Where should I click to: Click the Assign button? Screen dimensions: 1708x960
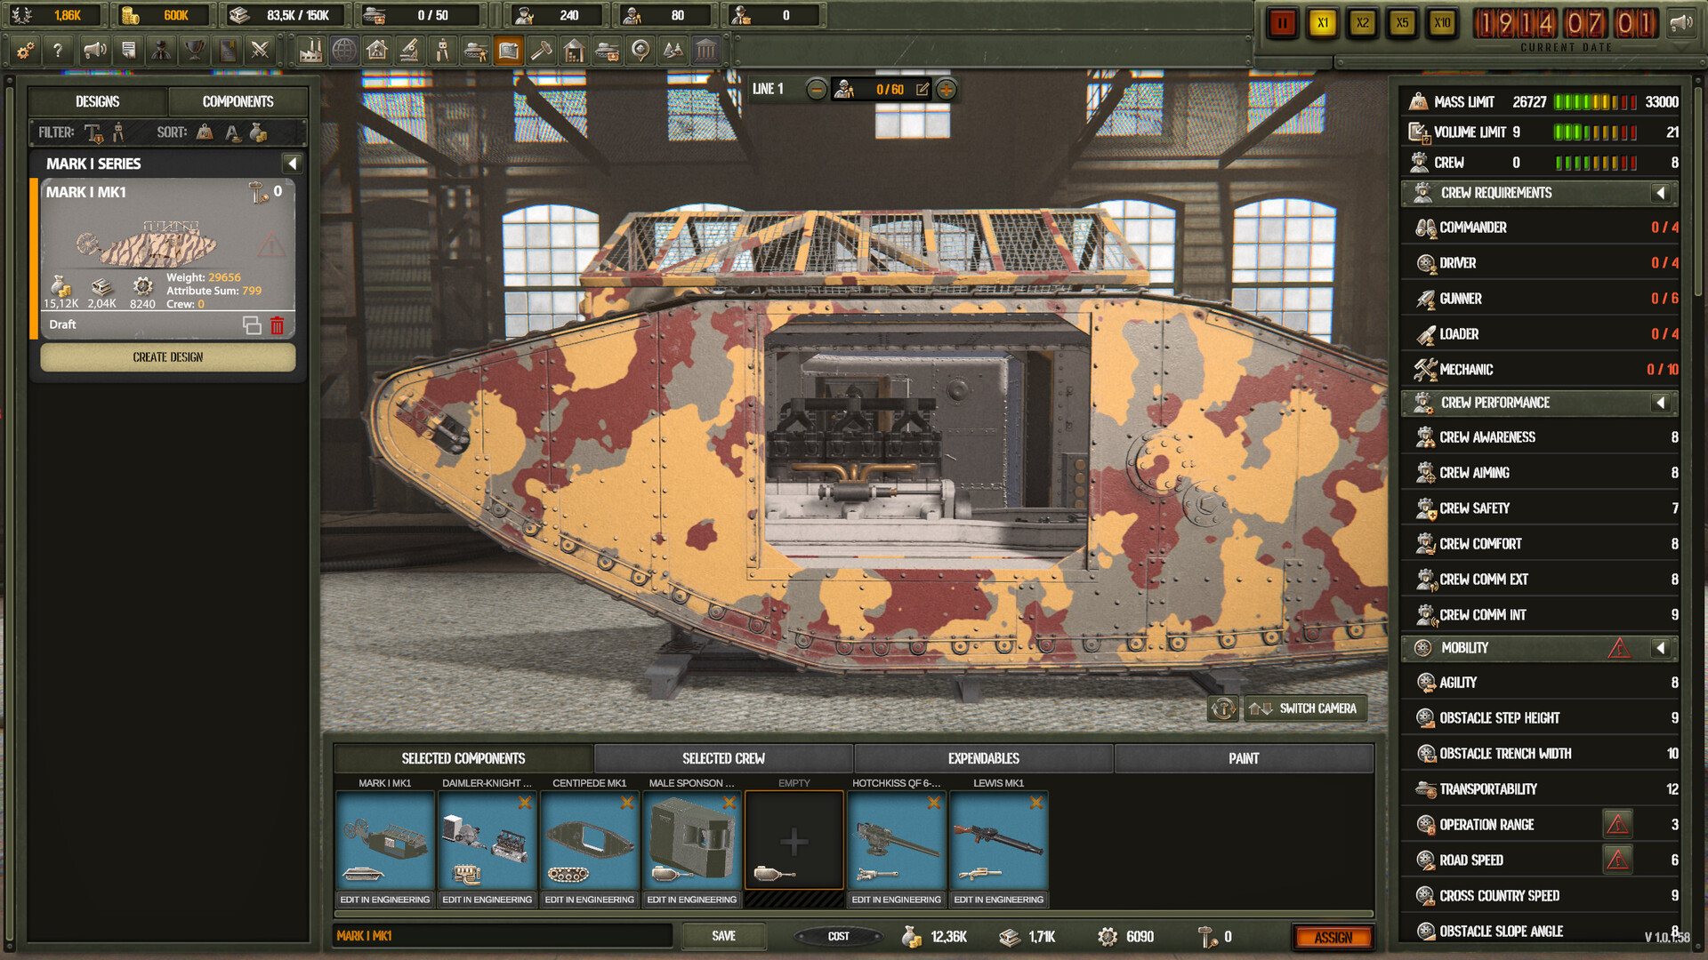click(1334, 937)
